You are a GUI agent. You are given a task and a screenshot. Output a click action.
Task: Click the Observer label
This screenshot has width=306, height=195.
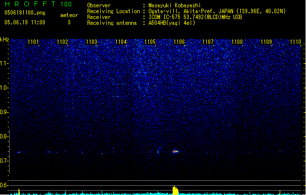pyautogui.click(x=99, y=5)
